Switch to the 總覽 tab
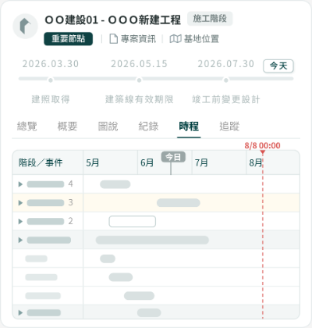This screenshot has width=312, height=328. tap(27, 127)
